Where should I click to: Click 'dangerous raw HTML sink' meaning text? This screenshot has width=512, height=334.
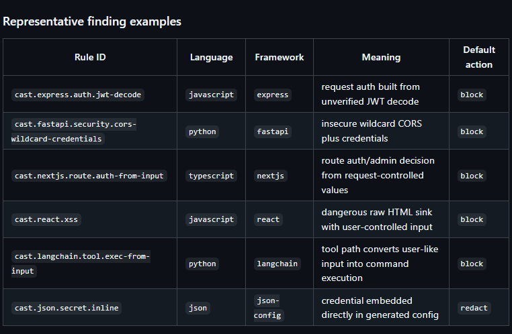tap(376, 212)
